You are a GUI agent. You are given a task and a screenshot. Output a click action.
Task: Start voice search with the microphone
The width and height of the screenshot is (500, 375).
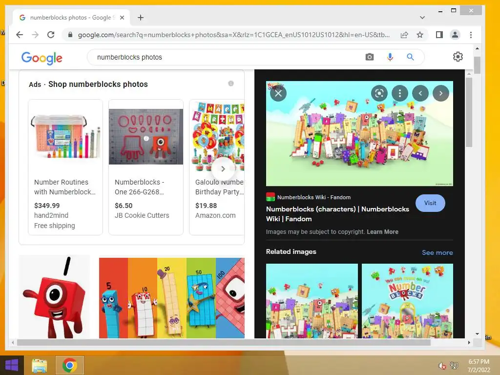point(390,57)
